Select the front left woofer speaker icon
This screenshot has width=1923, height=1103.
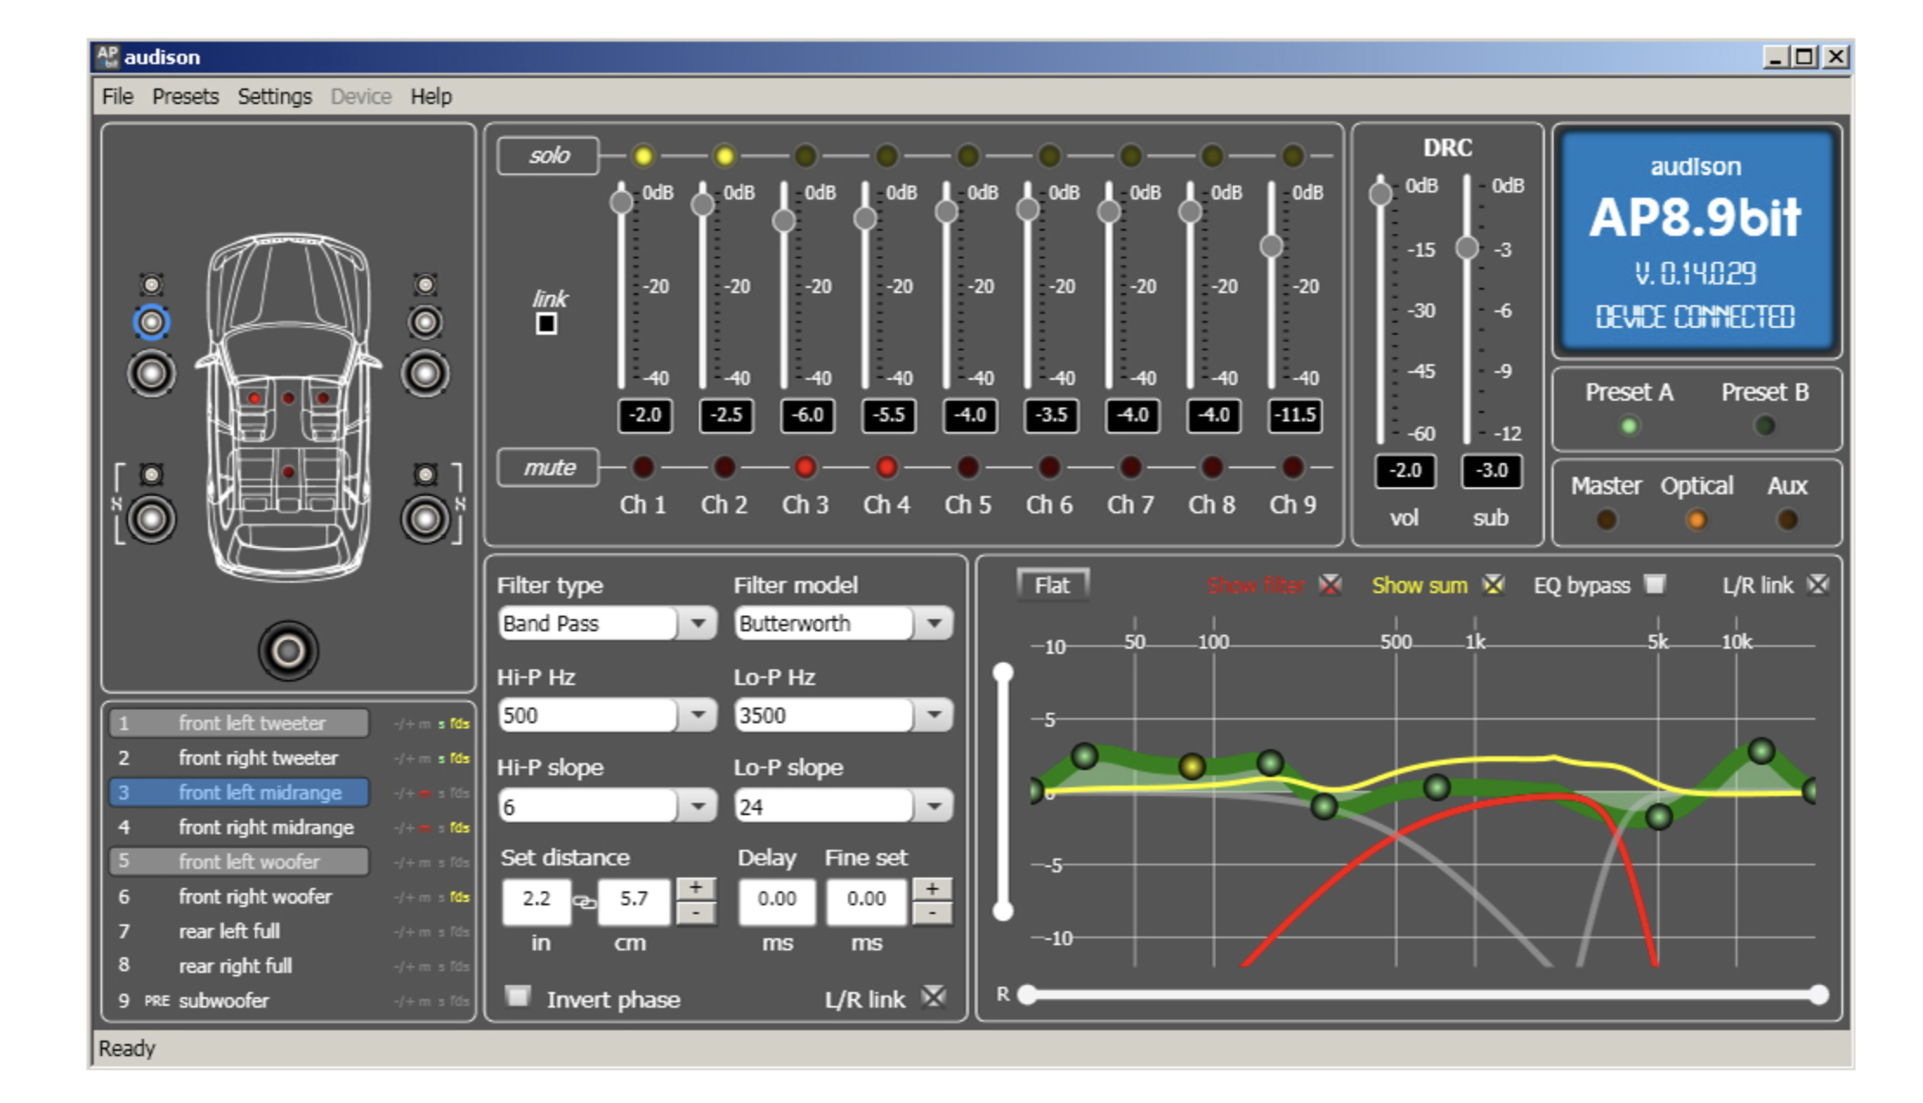[x=152, y=374]
